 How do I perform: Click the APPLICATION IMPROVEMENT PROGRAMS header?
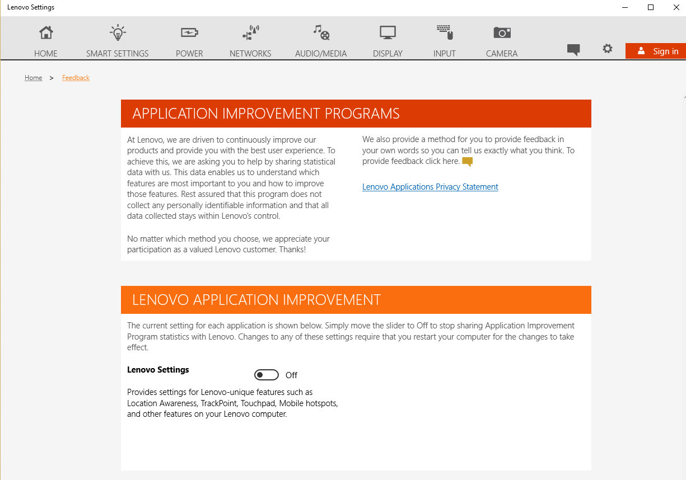point(356,114)
